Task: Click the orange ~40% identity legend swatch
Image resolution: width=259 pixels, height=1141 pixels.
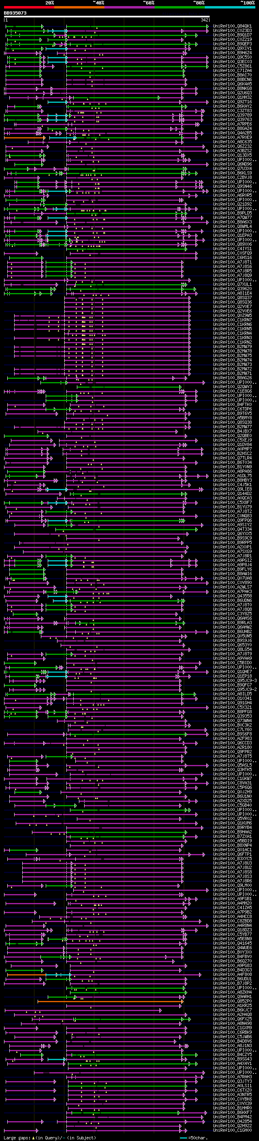Action: [79, 7]
